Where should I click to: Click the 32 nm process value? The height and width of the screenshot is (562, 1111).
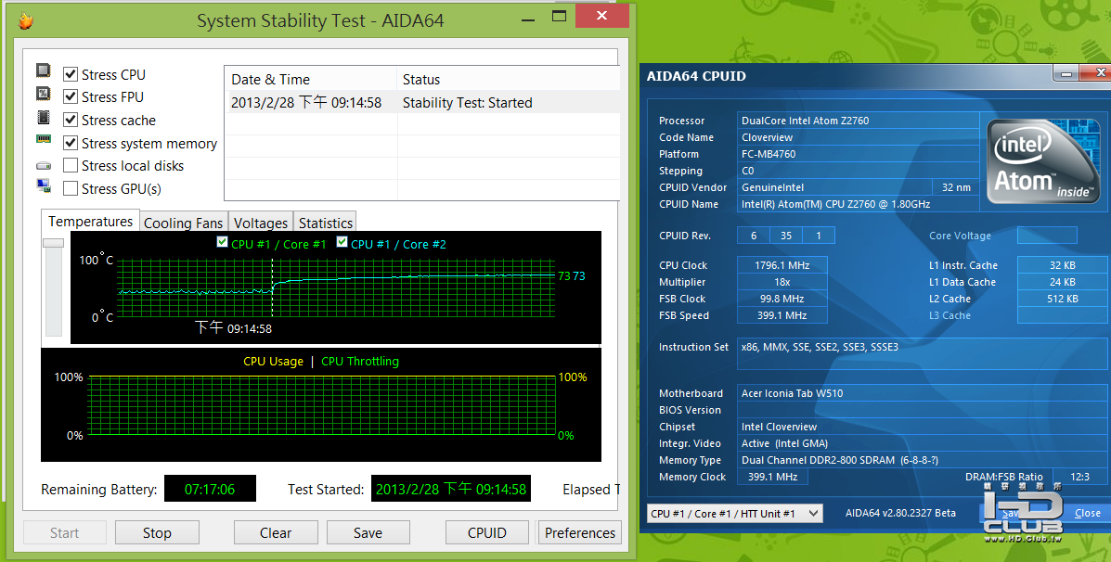(x=956, y=187)
